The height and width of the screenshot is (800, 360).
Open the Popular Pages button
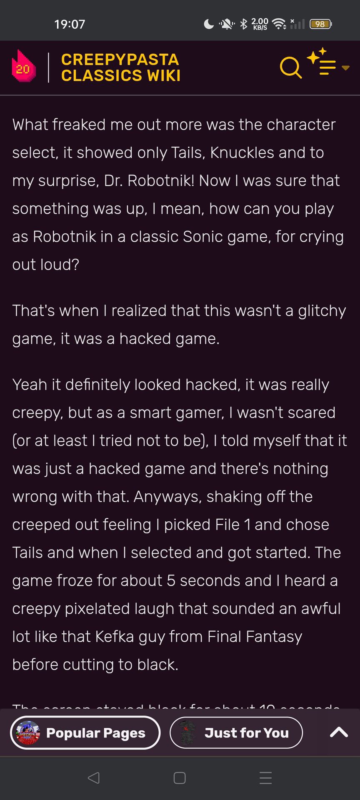[x=85, y=732]
